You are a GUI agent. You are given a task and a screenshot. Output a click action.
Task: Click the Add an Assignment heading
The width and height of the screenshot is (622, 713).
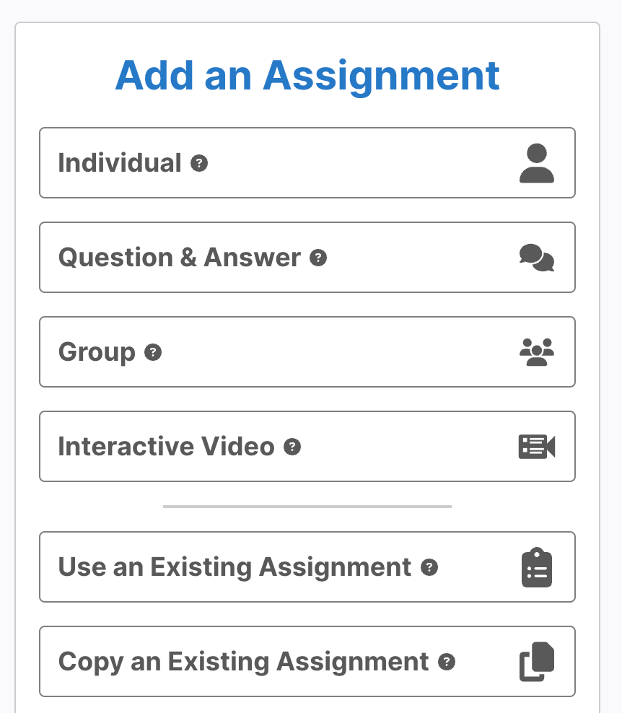(x=307, y=75)
